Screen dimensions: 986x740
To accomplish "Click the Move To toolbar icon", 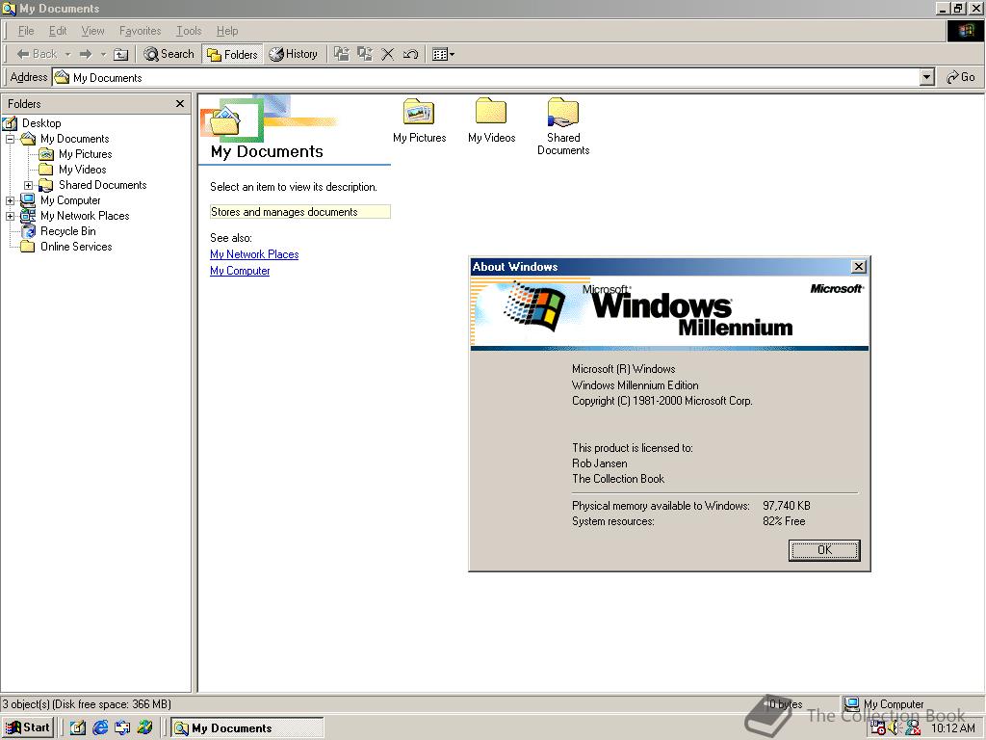I will click(342, 54).
